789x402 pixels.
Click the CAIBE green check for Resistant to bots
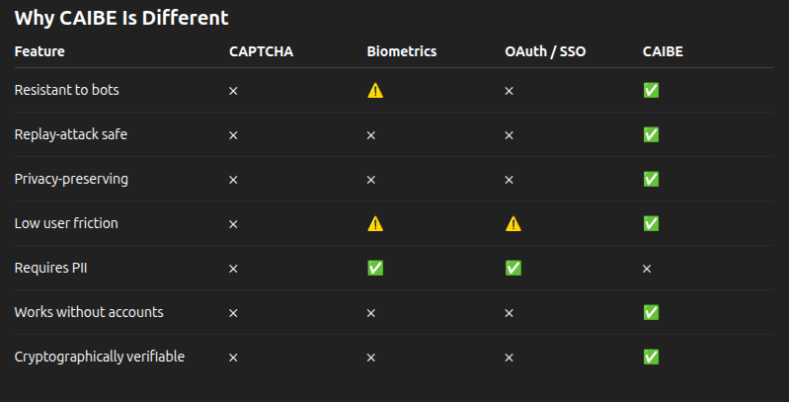point(651,90)
